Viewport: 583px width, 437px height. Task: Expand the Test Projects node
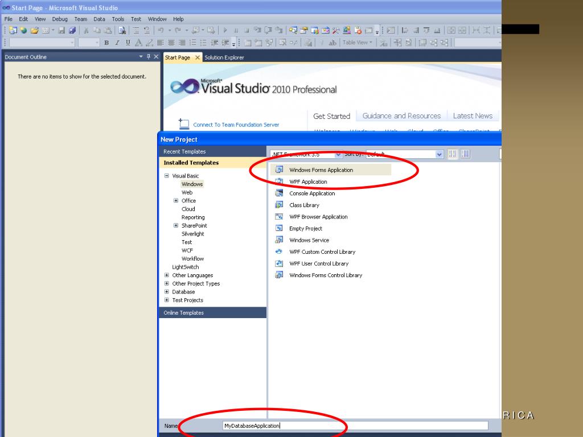pyautogui.click(x=167, y=300)
